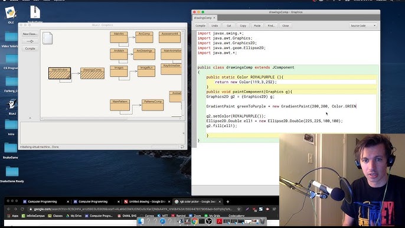This screenshot has height=228, width=405.
Task: Switch to the rgb color picker tab
Action: point(198,201)
